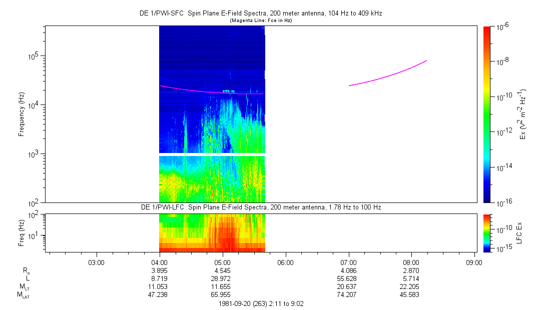Click the SFC spectra plot title

click(x=260, y=13)
